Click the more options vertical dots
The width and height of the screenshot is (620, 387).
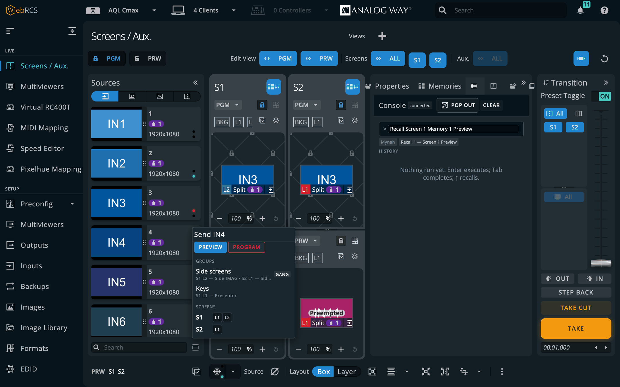pyautogui.click(x=502, y=372)
